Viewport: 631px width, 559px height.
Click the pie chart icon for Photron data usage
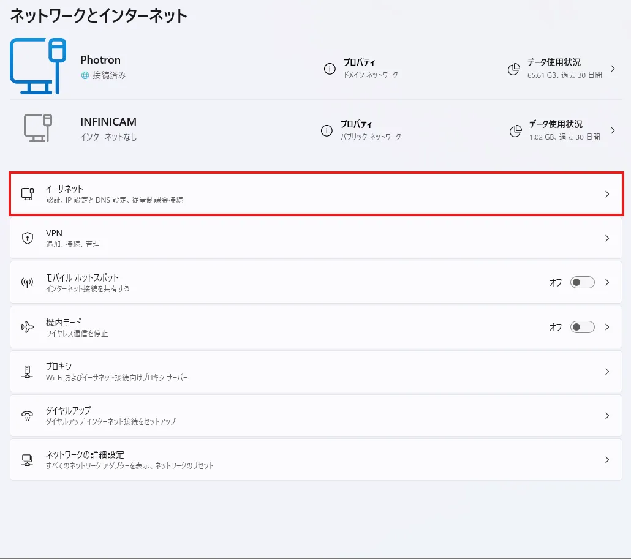513,69
